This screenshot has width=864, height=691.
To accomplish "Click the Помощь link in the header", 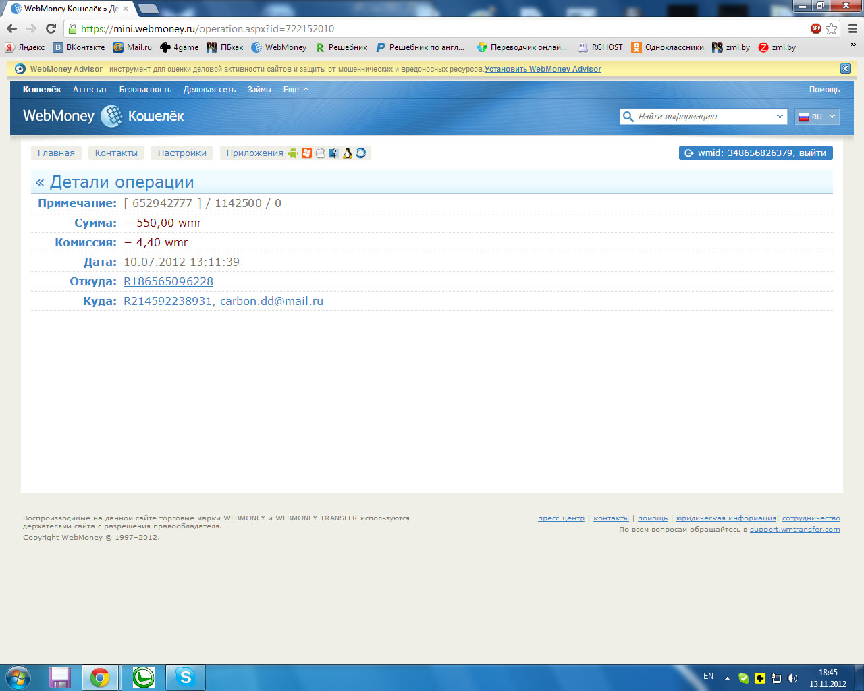I will pos(825,90).
